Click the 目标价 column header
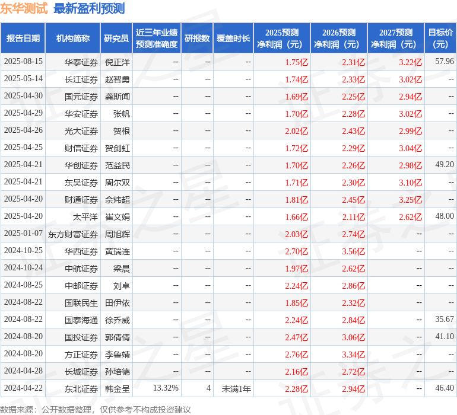 [440, 39]
